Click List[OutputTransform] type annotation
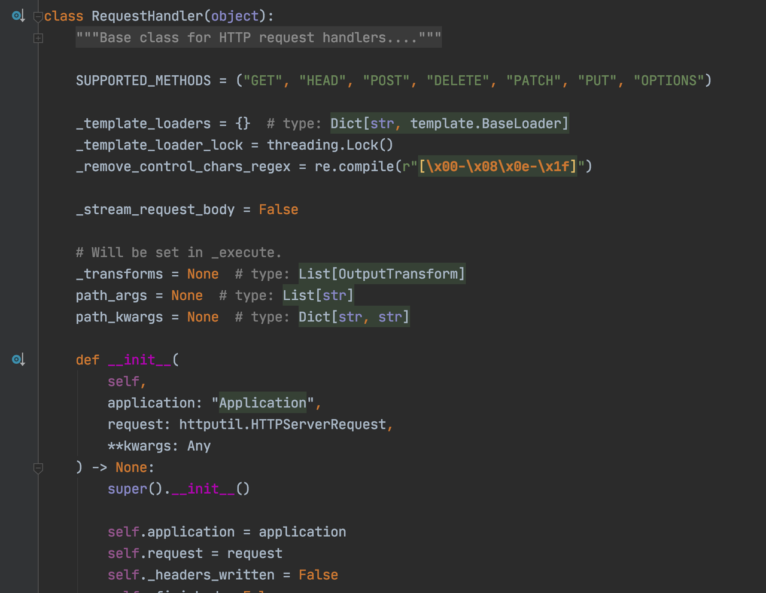 (x=381, y=274)
